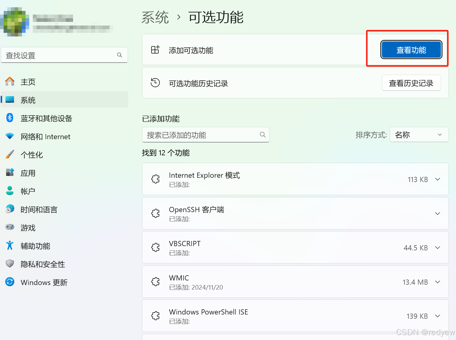The width and height of the screenshot is (456, 340).
Task: Open 隐私和安全性 shield icon
Action: [x=10, y=264]
